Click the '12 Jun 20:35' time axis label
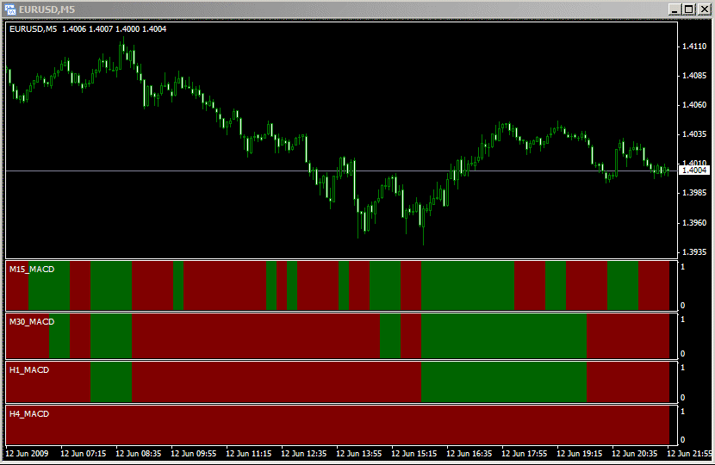This screenshot has width=715, height=465. point(634,454)
